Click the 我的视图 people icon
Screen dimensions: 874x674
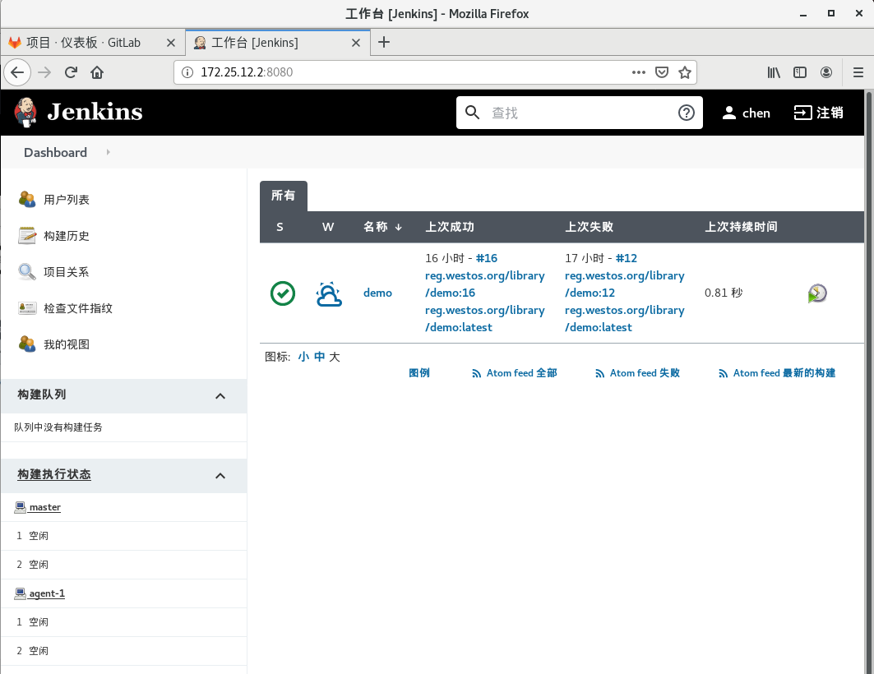tap(27, 344)
